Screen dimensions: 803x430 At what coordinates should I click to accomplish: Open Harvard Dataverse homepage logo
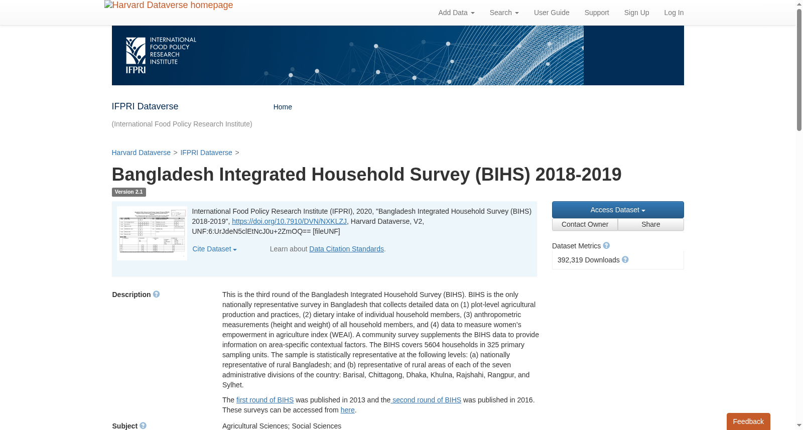pyautogui.click(x=169, y=5)
